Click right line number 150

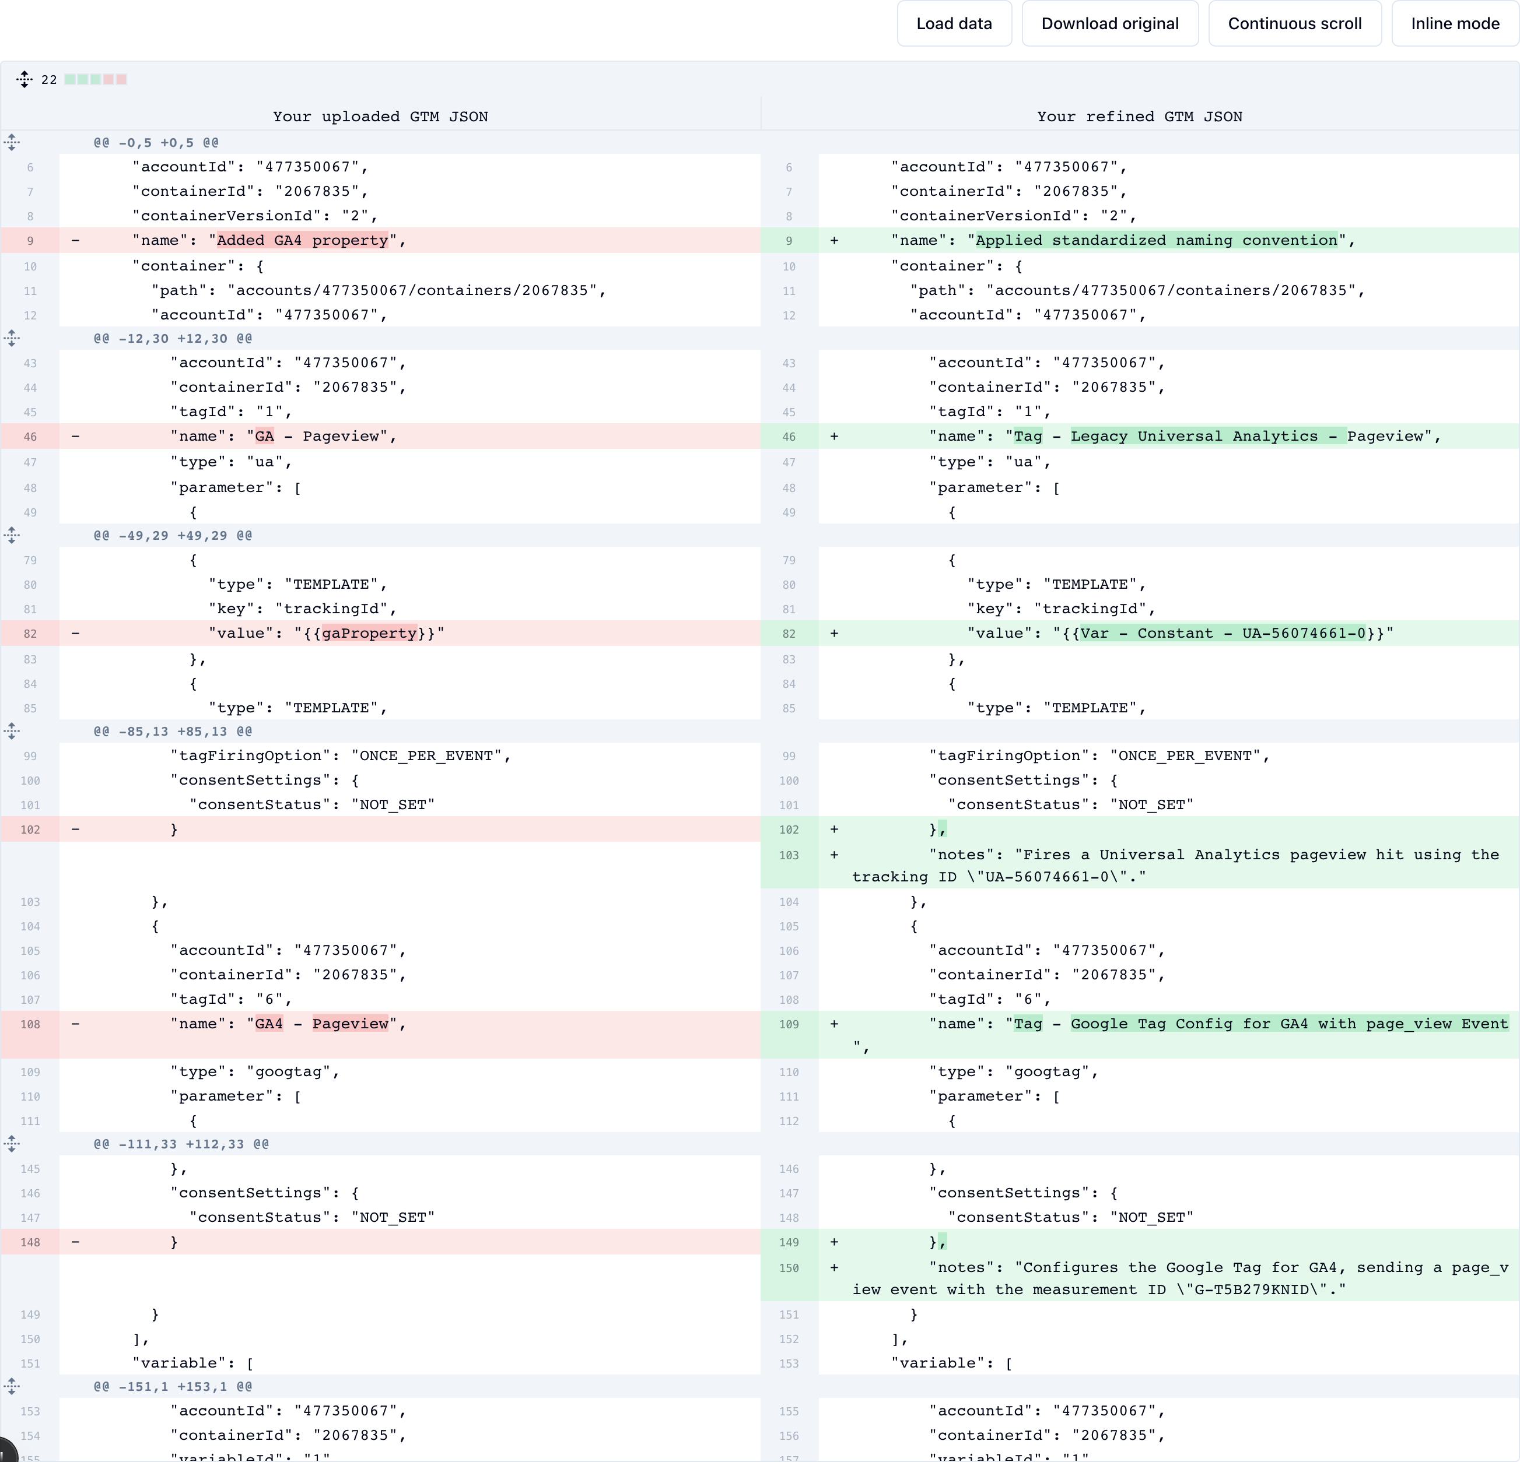click(x=789, y=1268)
